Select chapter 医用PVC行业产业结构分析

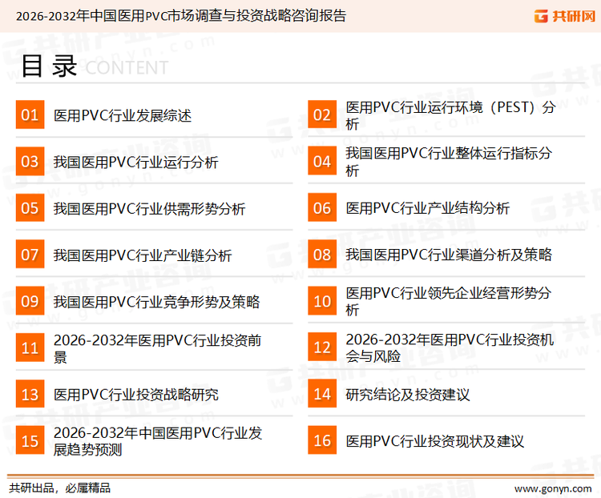pyautogui.click(x=427, y=208)
